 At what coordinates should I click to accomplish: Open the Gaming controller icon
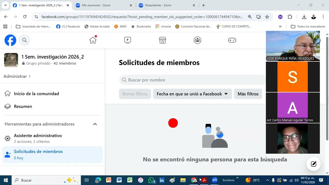tap(232, 40)
